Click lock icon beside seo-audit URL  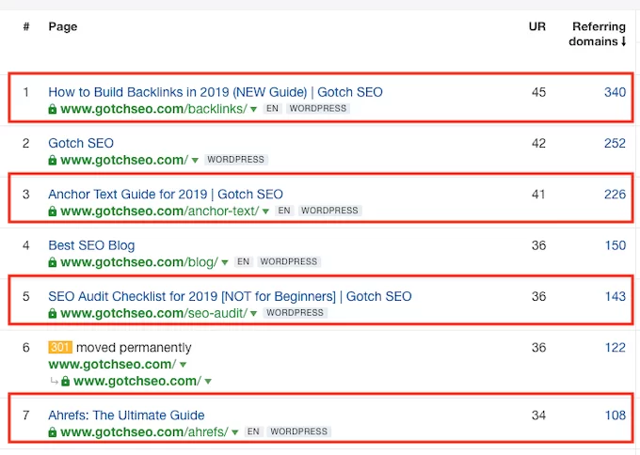53,313
